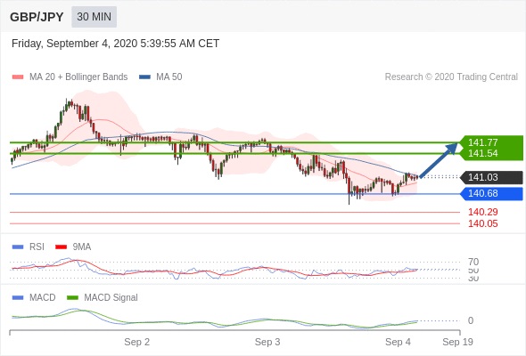Toggle the MACD Signal legend entry
The height and width of the screenshot is (356, 526).
[x=103, y=297]
